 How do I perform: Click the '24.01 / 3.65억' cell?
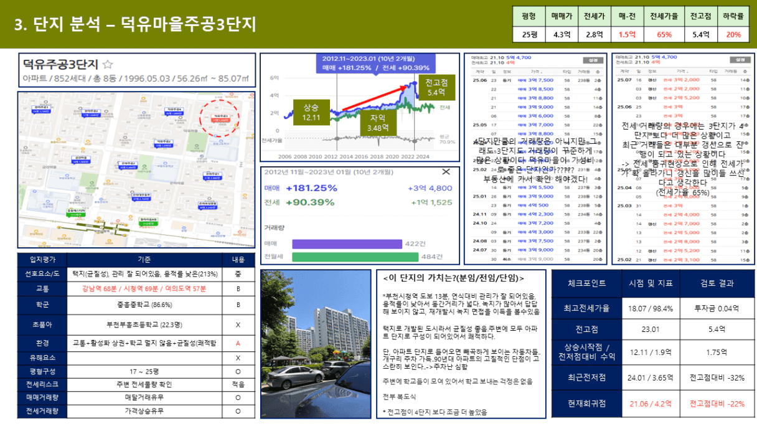(651, 377)
